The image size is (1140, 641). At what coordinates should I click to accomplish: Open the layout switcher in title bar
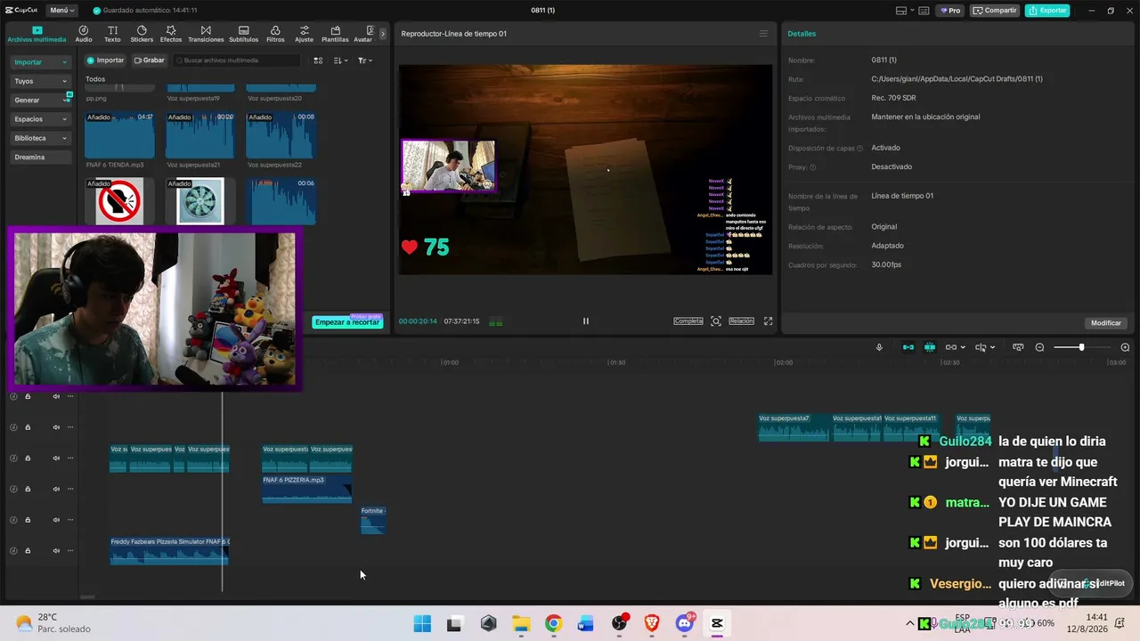click(905, 11)
